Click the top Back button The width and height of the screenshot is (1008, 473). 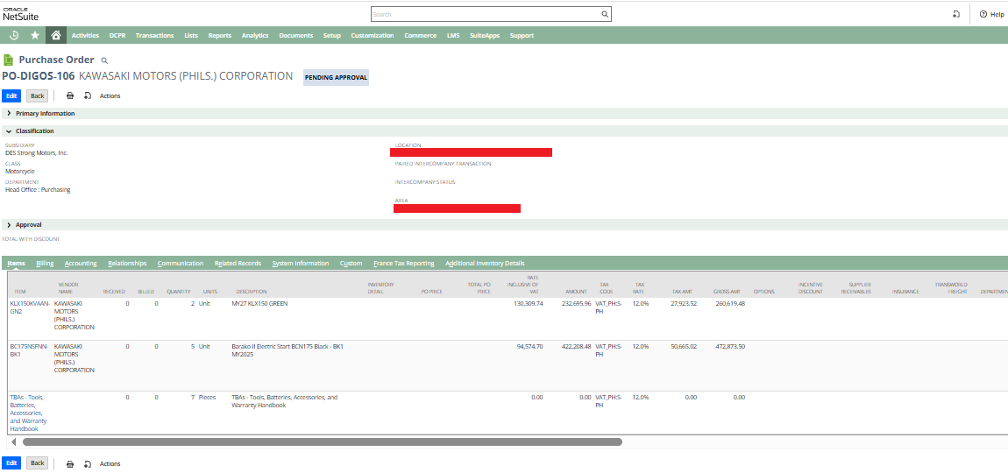click(38, 95)
